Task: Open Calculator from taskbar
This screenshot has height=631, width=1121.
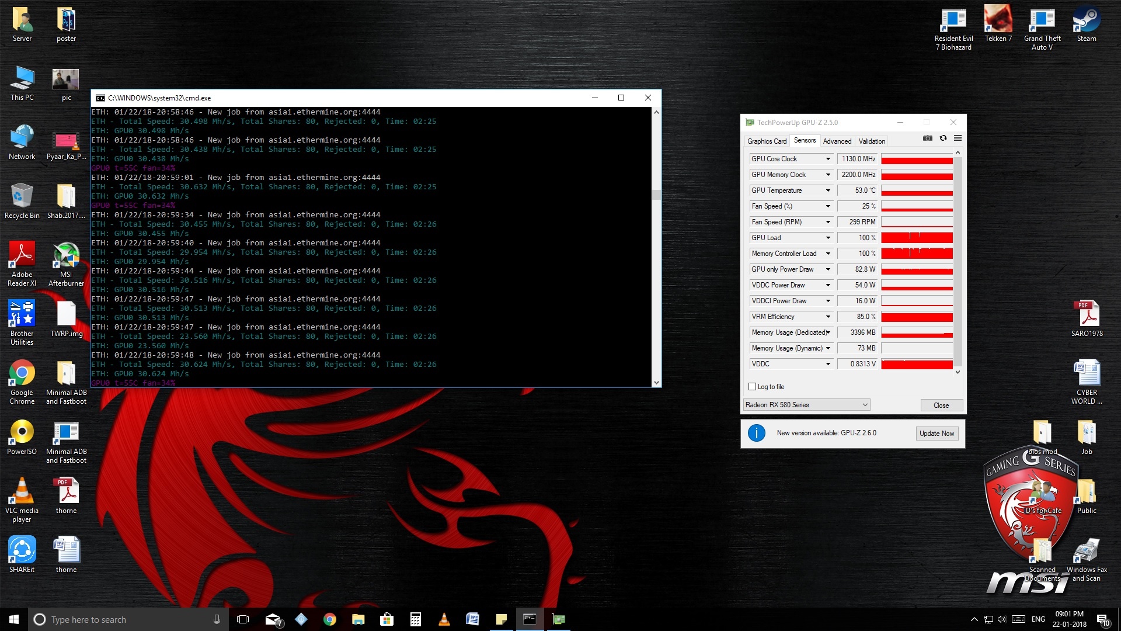Action: pyautogui.click(x=416, y=619)
